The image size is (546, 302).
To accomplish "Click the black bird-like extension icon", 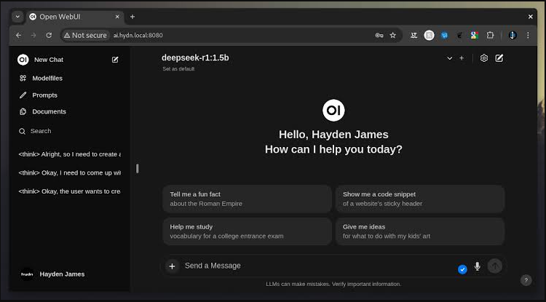I will click(459, 35).
